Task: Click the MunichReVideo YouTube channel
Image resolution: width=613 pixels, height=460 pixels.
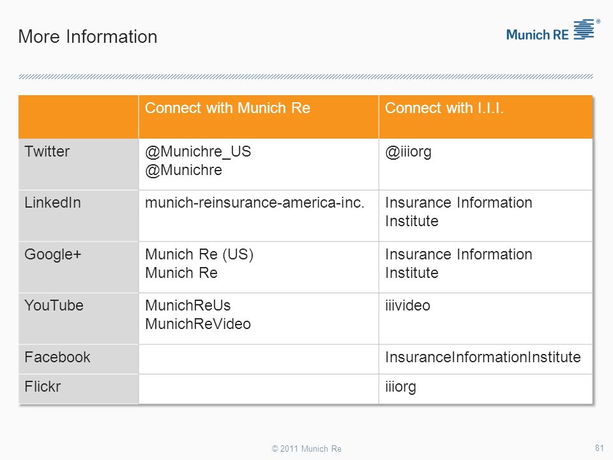Action: tap(198, 324)
